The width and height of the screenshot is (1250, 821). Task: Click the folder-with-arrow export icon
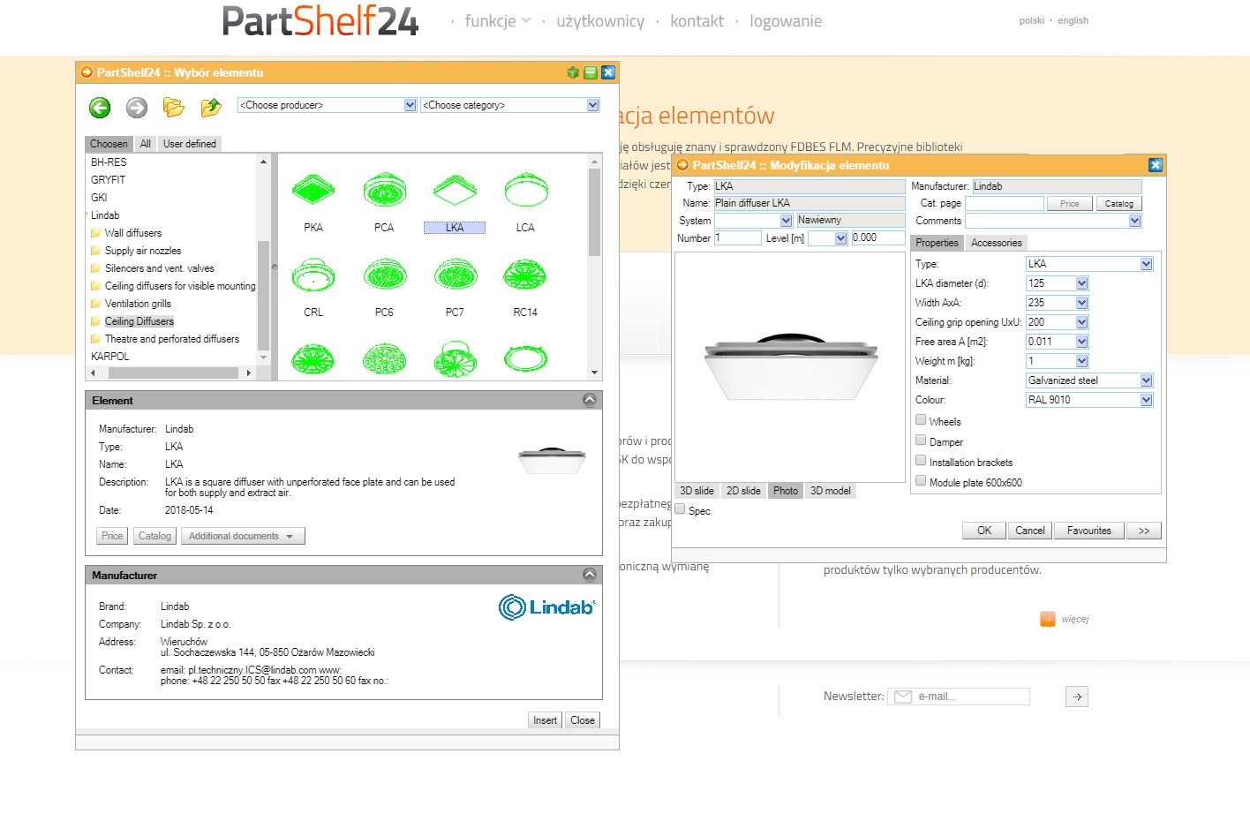click(210, 107)
